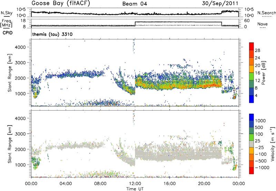This screenshot has width=276, height=191.
Task: Click the 08:00 time axis tick label
Action: 100,184
